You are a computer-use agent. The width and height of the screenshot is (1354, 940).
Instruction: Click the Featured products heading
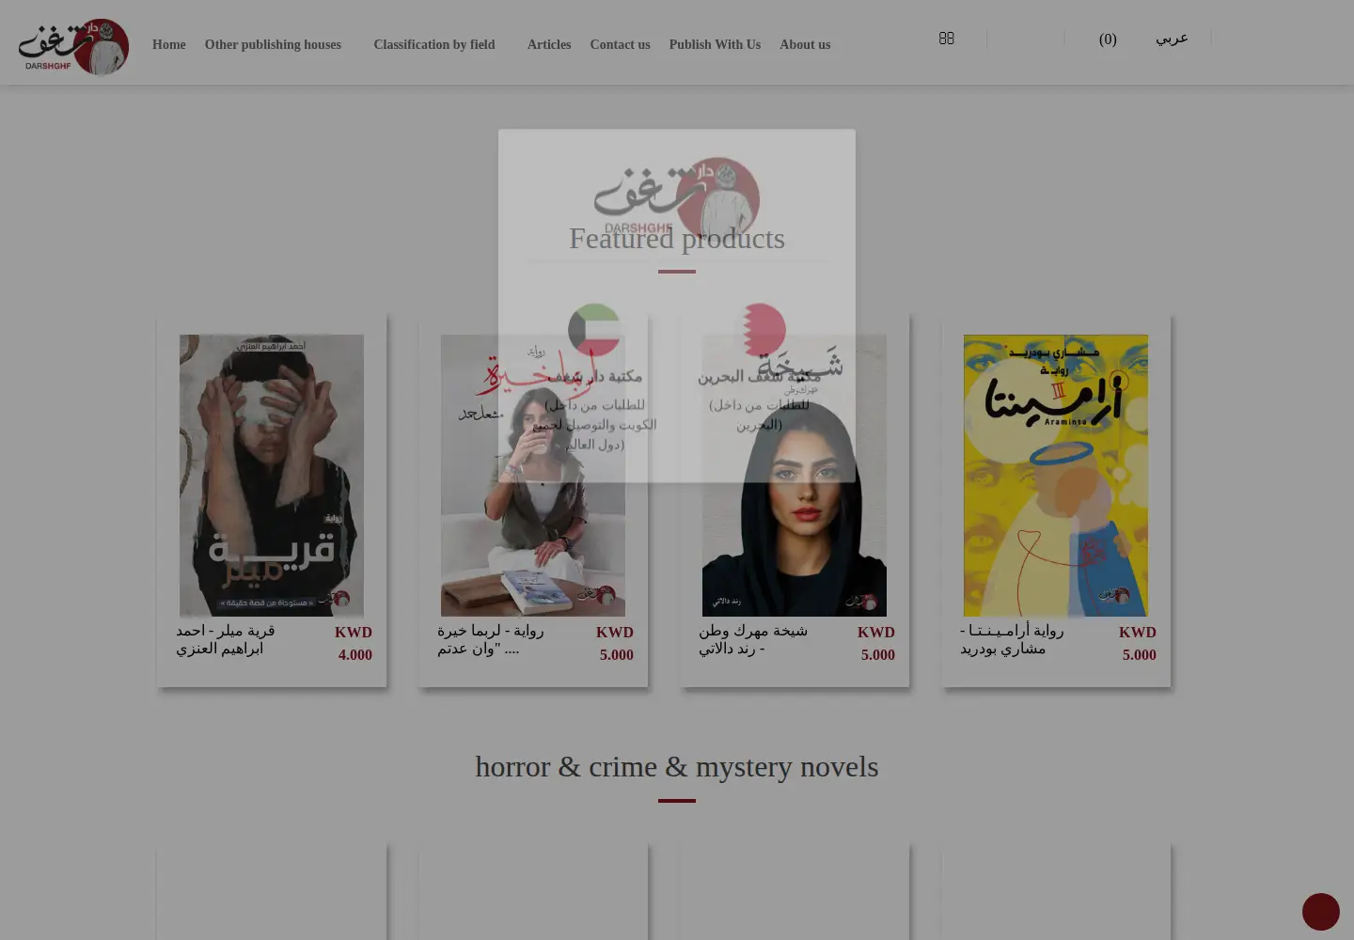click(677, 238)
